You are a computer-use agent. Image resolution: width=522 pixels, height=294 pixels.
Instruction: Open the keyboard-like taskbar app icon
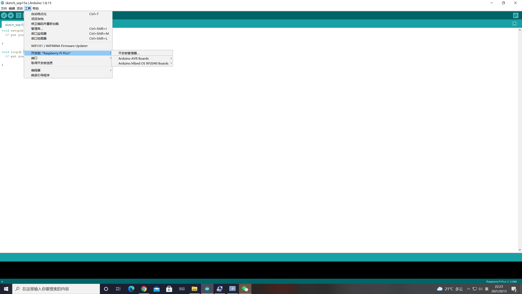182,289
